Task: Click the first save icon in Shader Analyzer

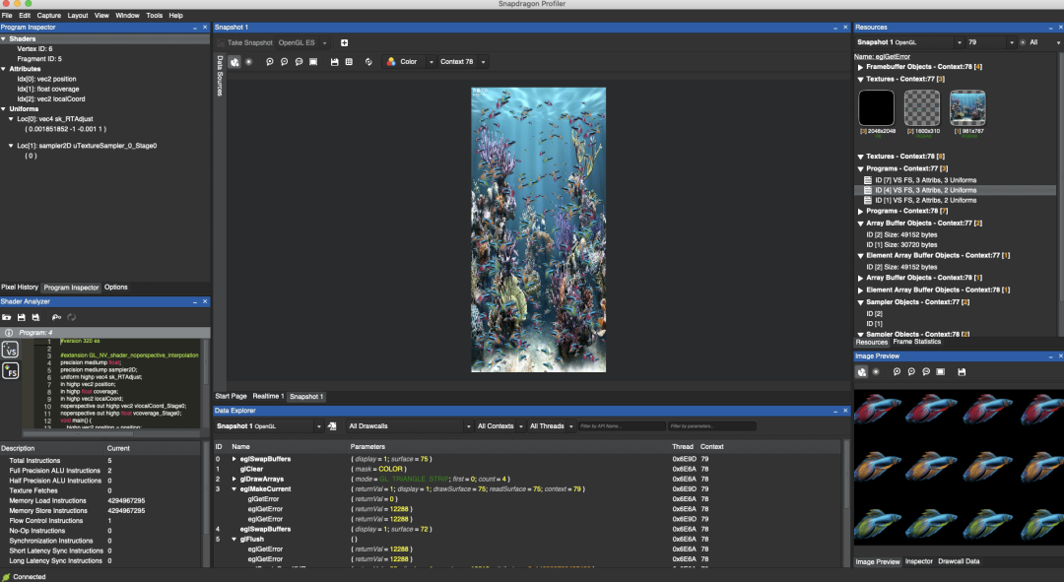Action: [x=22, y=317]
